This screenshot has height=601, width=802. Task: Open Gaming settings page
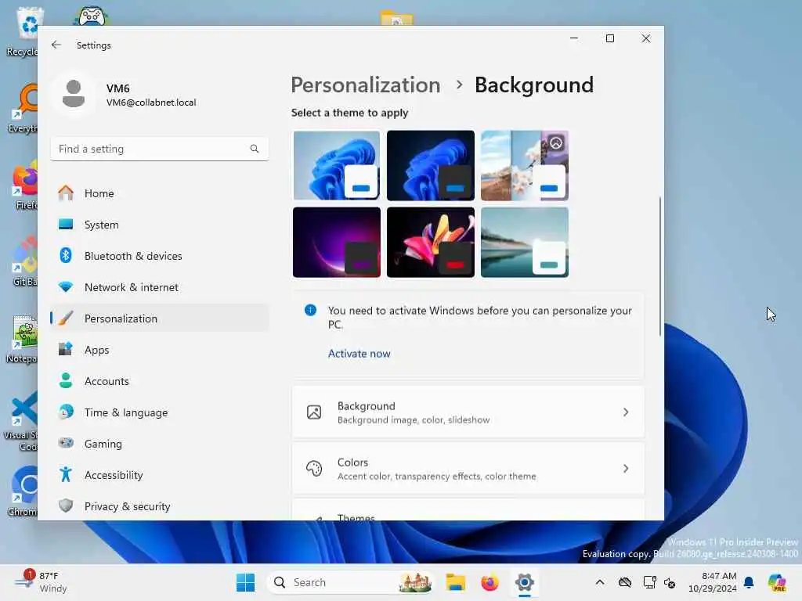pyautogui.click(x=160, y=443)
